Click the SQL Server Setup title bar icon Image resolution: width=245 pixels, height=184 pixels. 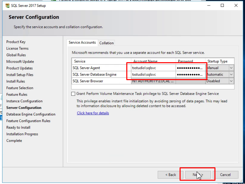pos(7,6)
